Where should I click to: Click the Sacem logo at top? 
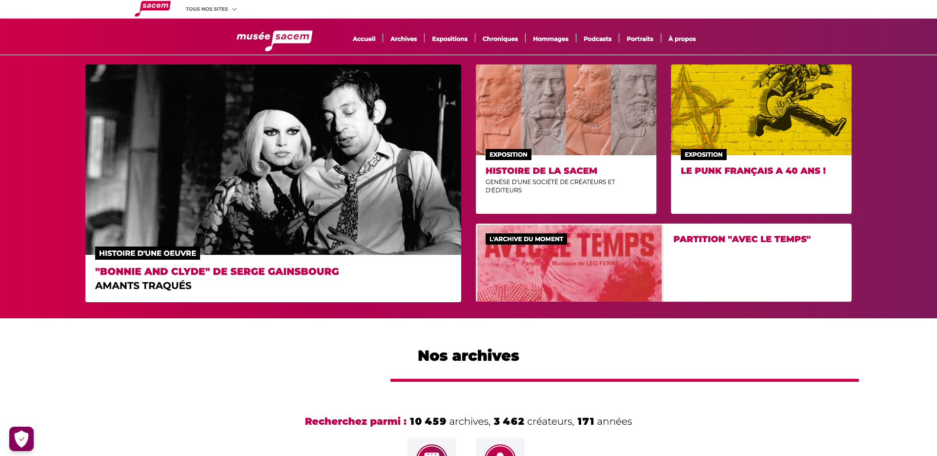tap(153, 8)
